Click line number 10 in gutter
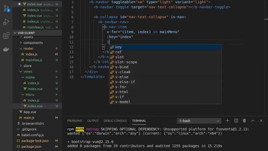Image resolution: width=268 pixels, height=151 pixels. [x=71, y=37]
